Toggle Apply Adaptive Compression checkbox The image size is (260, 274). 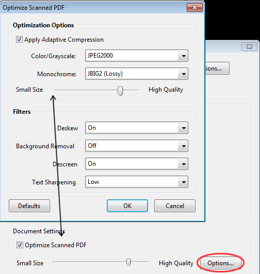tap(19, 40)
